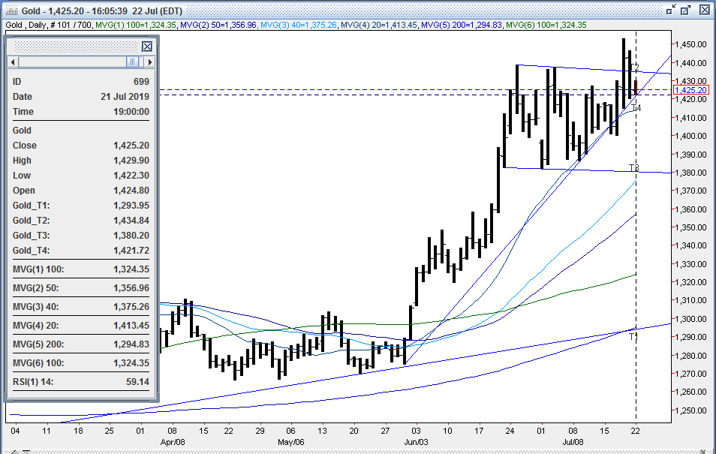Screen dimensions: 716x454
Task: Click the High value 1,429.90
Action: click(x=131, y=161)
